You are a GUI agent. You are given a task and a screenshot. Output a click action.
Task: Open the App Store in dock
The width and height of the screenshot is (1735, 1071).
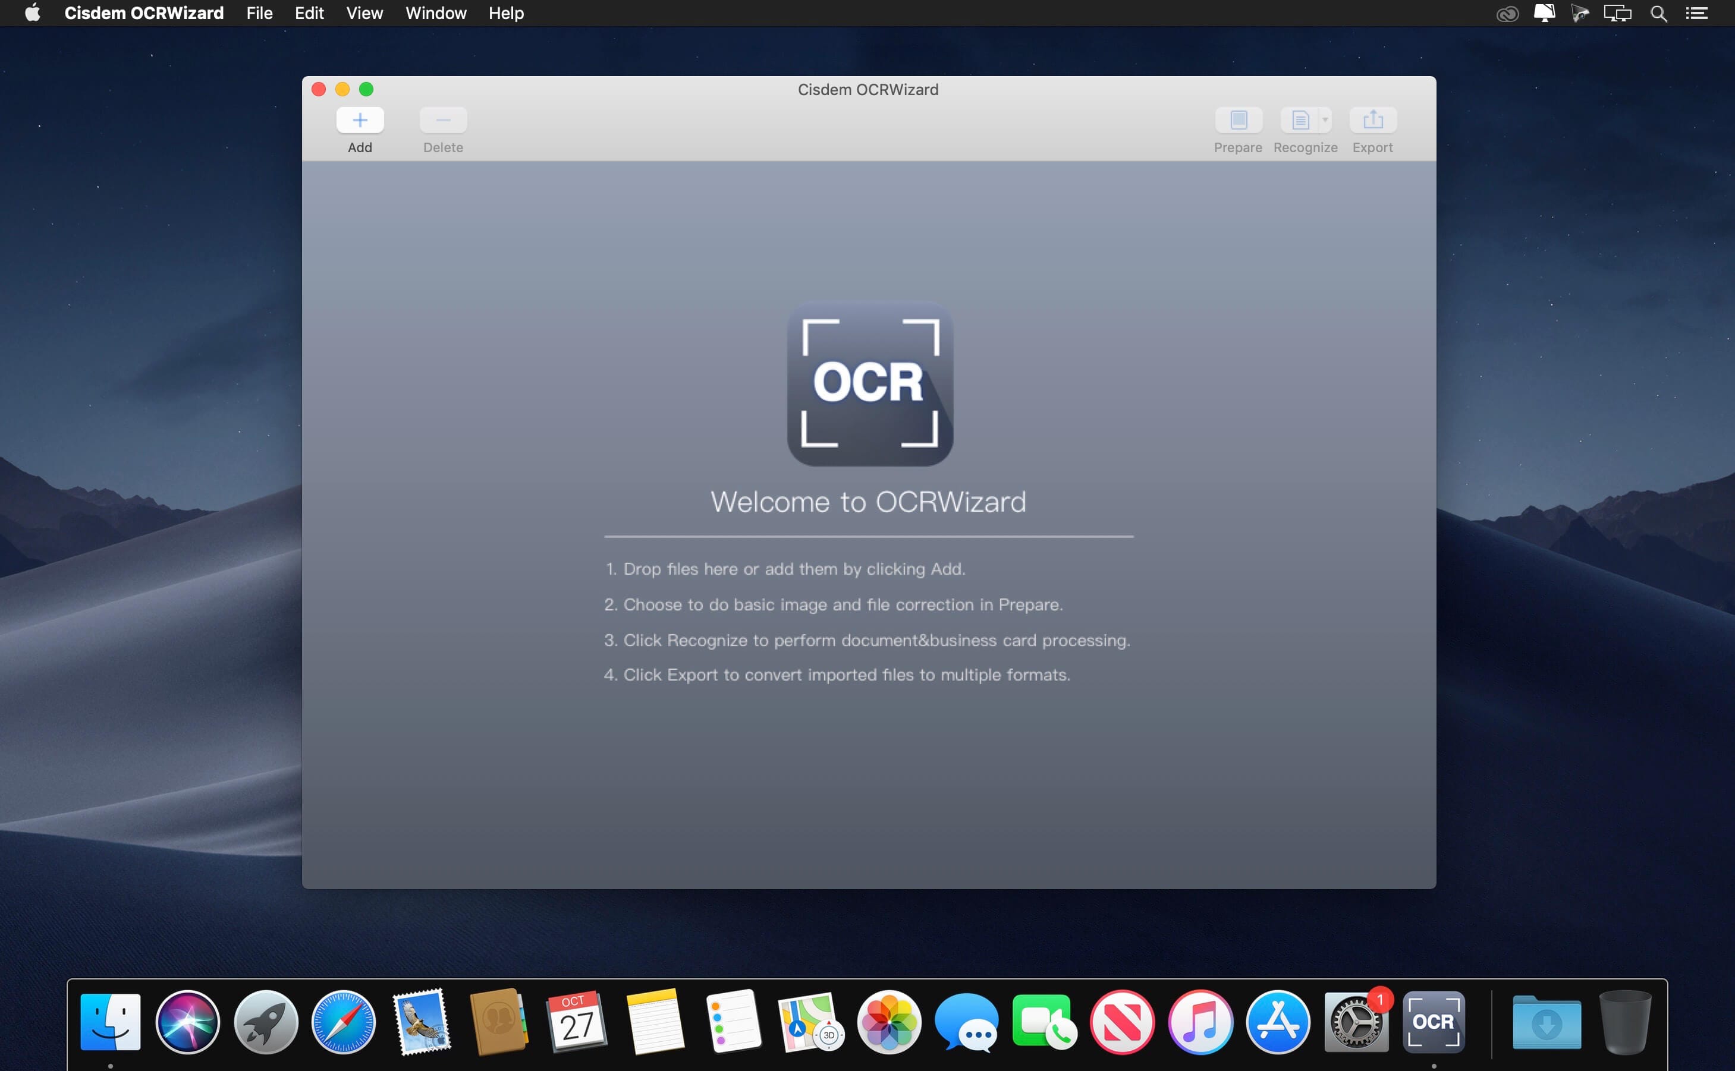[1278, 1022]
